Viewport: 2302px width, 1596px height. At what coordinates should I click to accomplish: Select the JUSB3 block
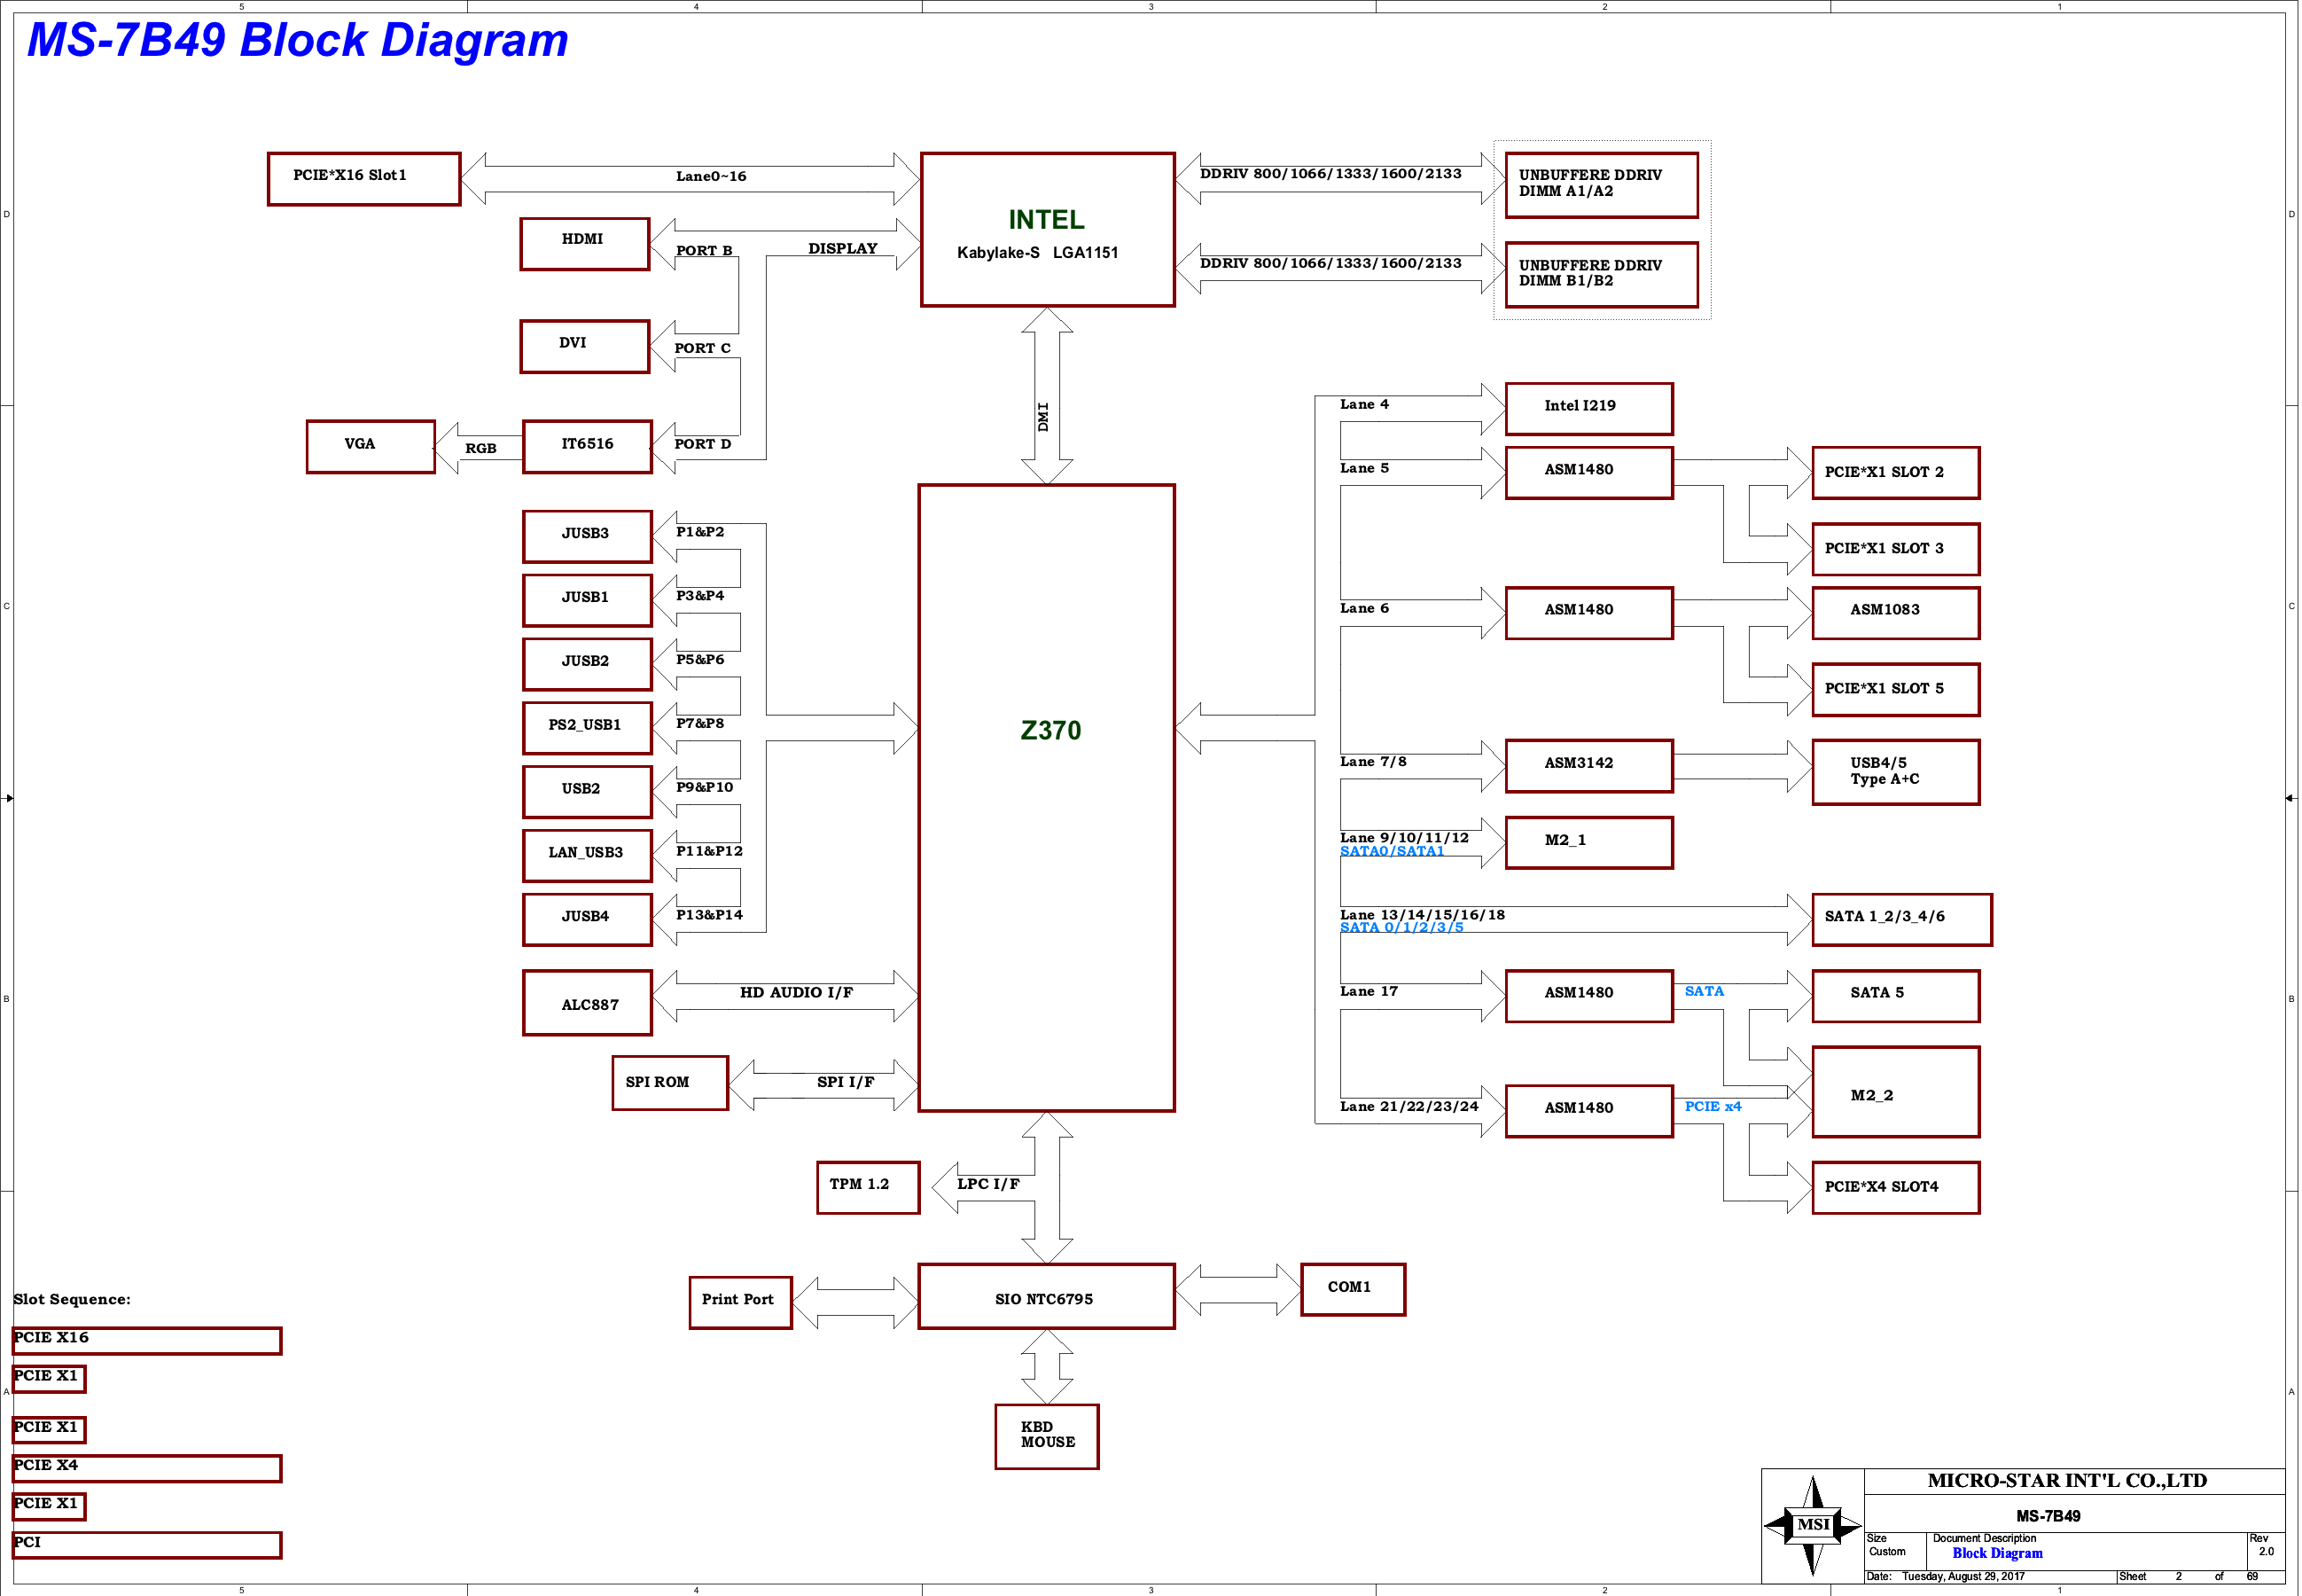[587, 536]
